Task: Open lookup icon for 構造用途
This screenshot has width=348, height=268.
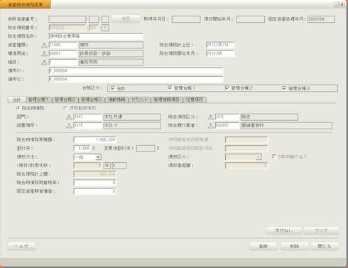Action: click(x=44, y=53)
